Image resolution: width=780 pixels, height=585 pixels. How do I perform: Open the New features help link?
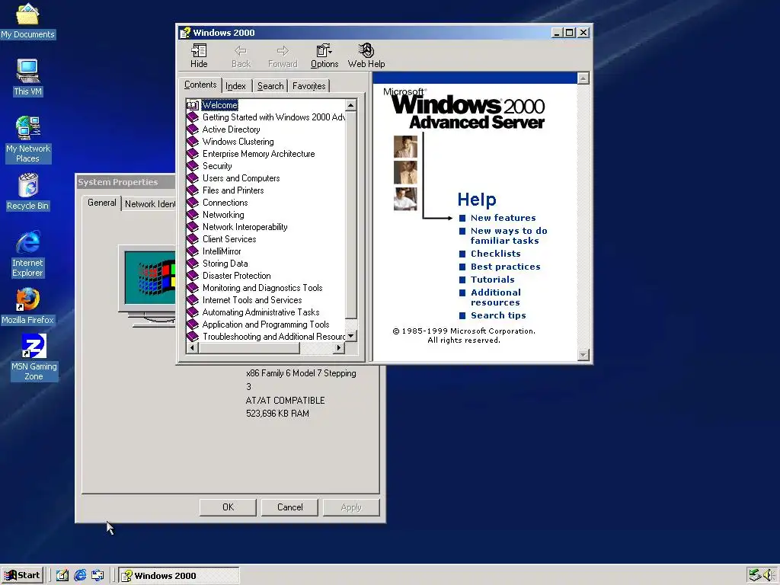[x=503, y=218]
